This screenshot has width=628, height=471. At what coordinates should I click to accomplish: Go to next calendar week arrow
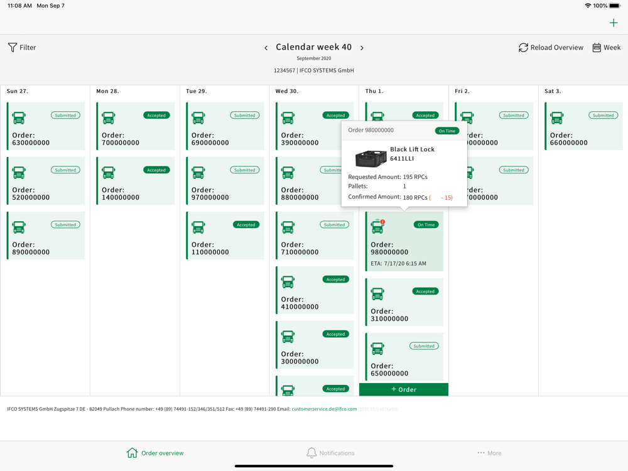362,48
